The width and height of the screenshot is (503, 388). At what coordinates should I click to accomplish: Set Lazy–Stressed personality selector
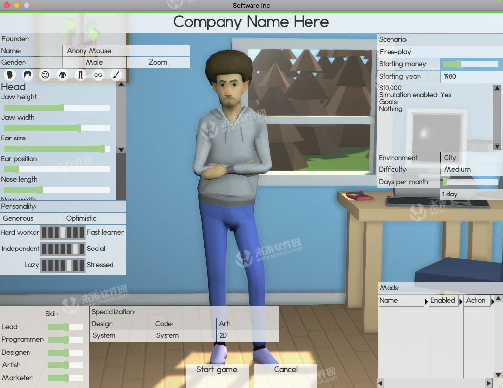(63, 265)
